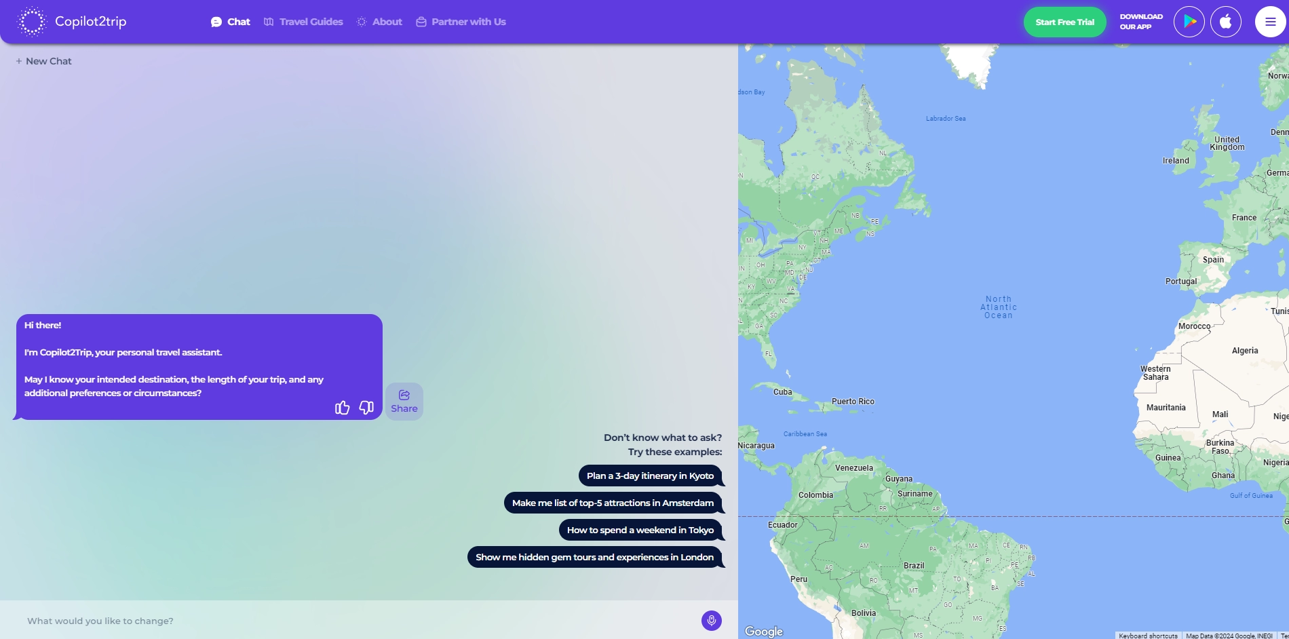1289x639 pixels.
Task: Open the Apple App Store icon
Action: coord(1226,22)
